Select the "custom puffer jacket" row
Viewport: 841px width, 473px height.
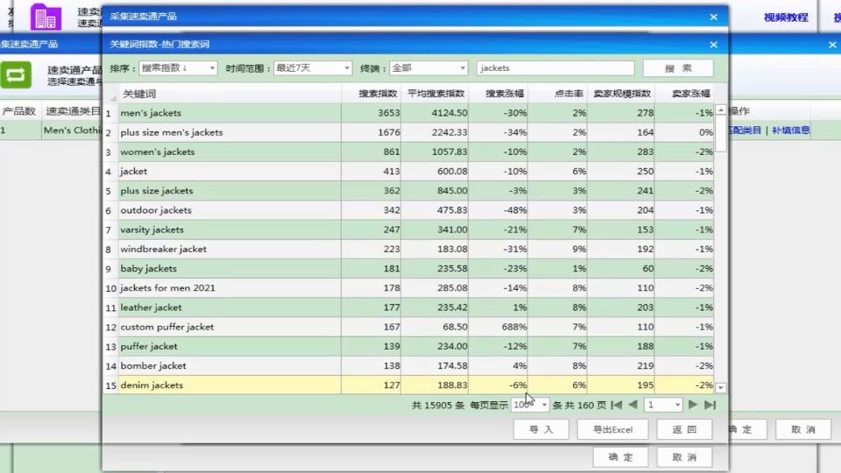click(x=409, y=327)
